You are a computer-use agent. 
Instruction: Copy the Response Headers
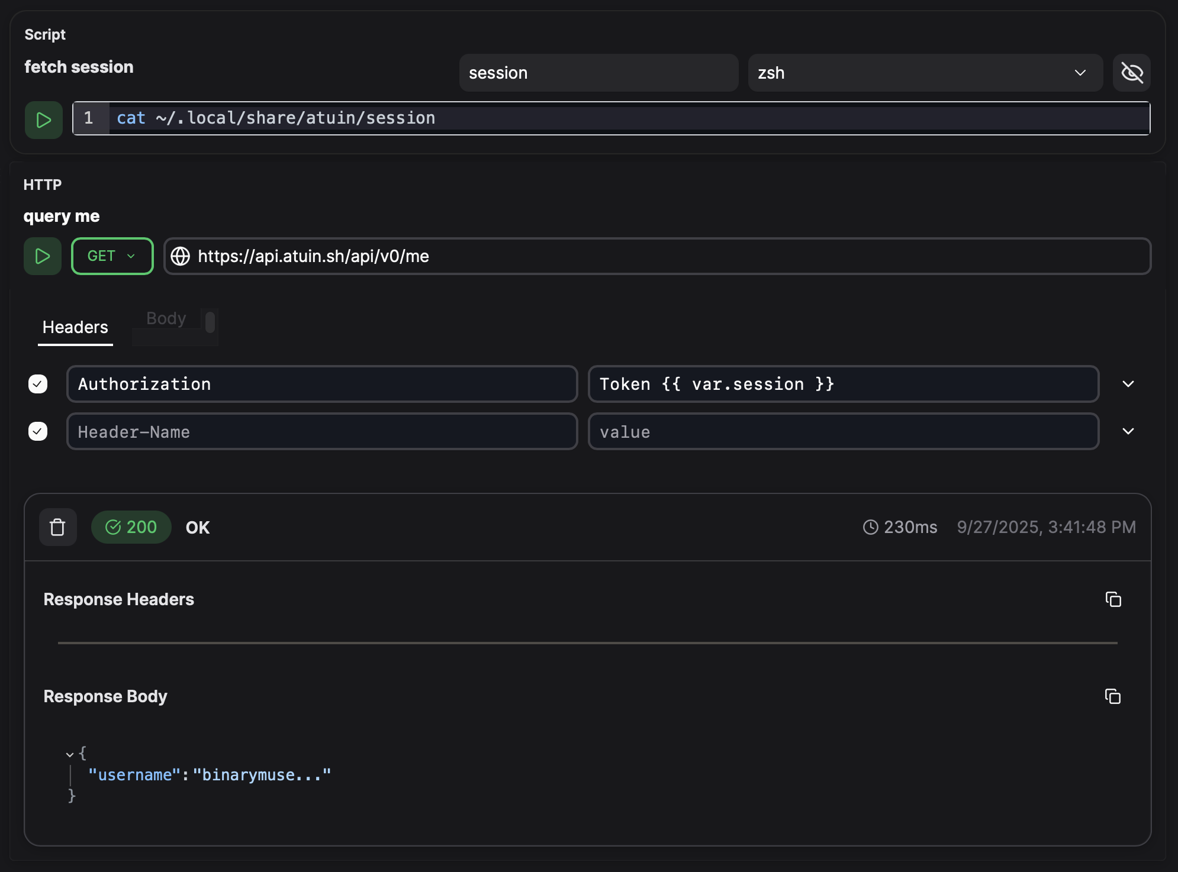coord(1113,599)
